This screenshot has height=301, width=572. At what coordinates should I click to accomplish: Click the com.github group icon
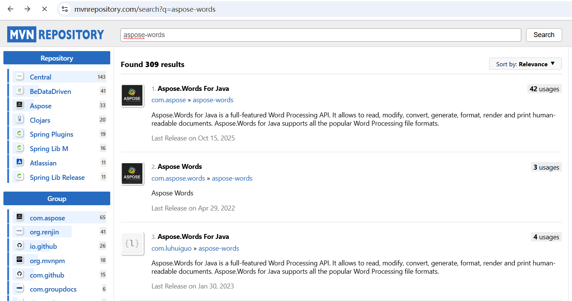click(x=20, y=274)
